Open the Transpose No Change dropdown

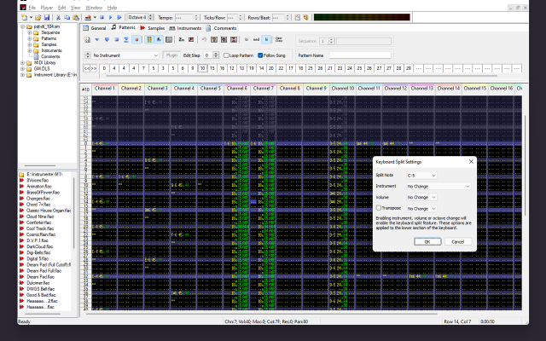421,208
